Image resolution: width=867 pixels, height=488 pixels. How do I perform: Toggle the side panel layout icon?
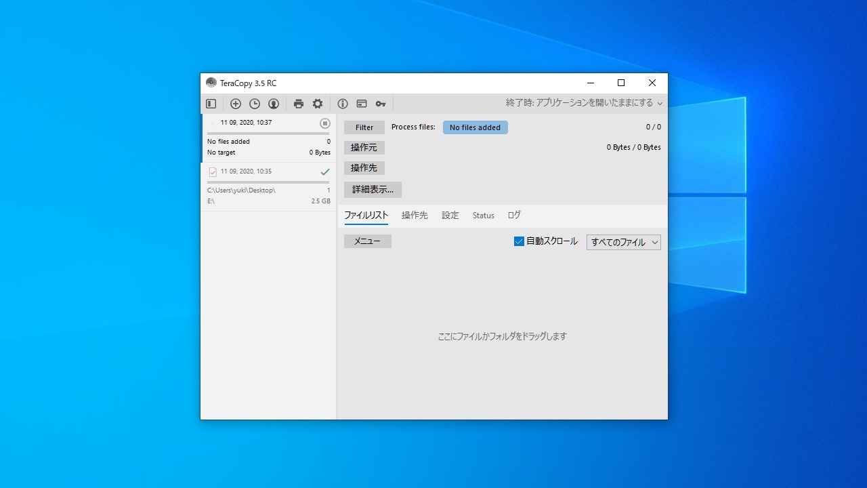[211, 104]
